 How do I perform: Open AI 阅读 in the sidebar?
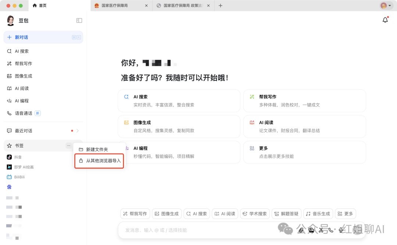(43, 88)
